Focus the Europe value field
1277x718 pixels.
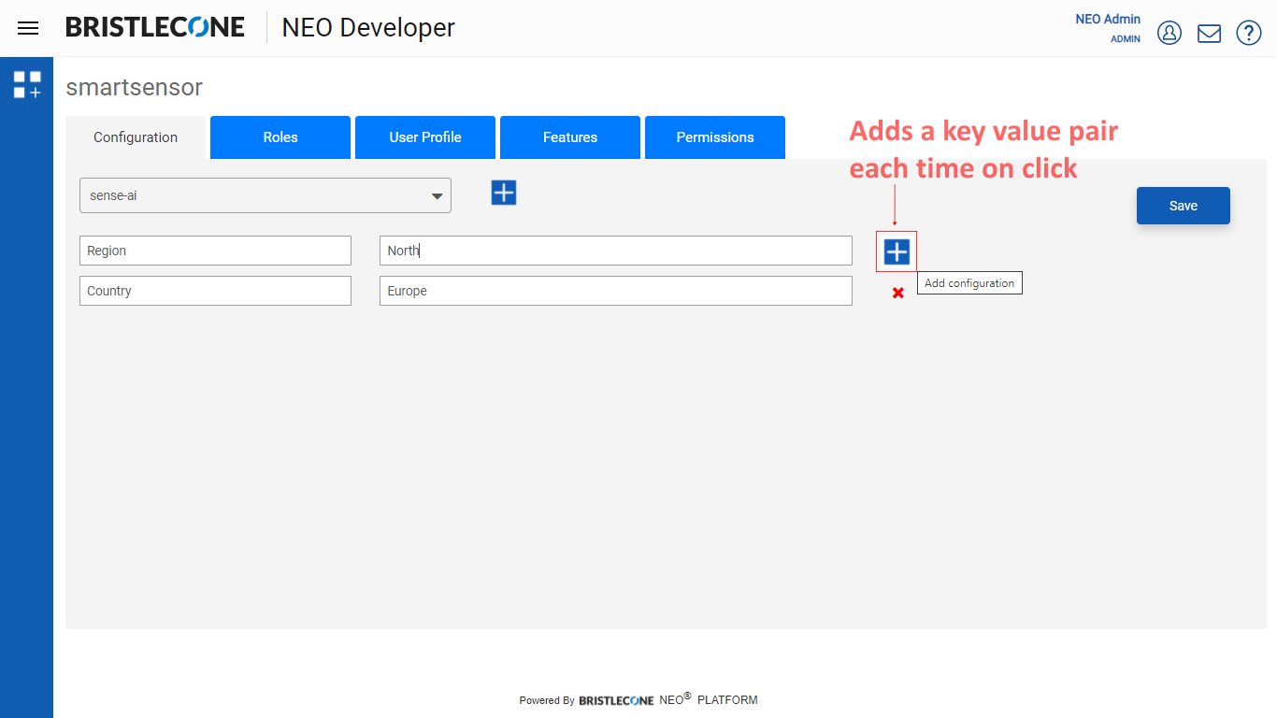616,291
